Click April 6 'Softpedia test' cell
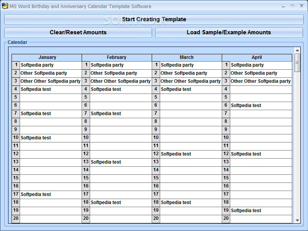The width and height of the screenshot is (308, 231). pos(261,105)
